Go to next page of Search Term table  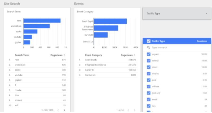pyautogui.click(x=64, y=110)
